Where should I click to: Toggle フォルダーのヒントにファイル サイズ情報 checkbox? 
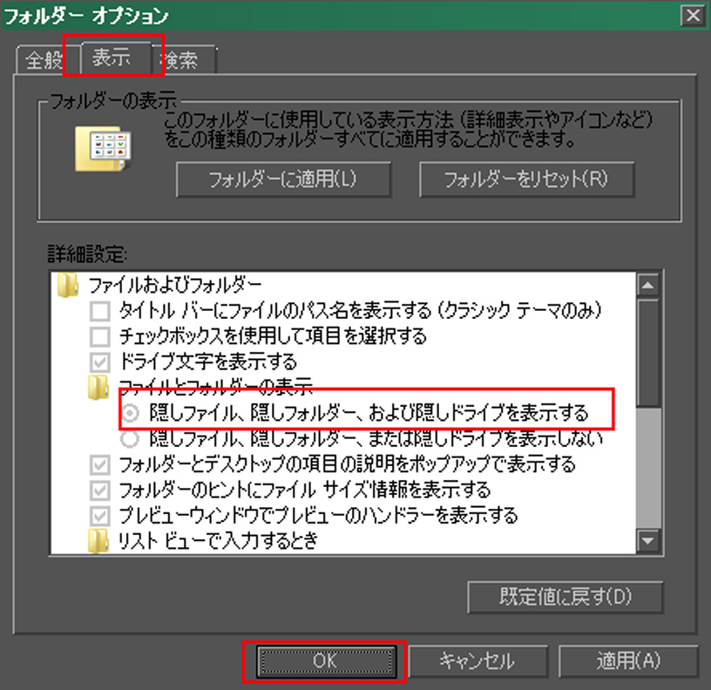click(99, 490)
